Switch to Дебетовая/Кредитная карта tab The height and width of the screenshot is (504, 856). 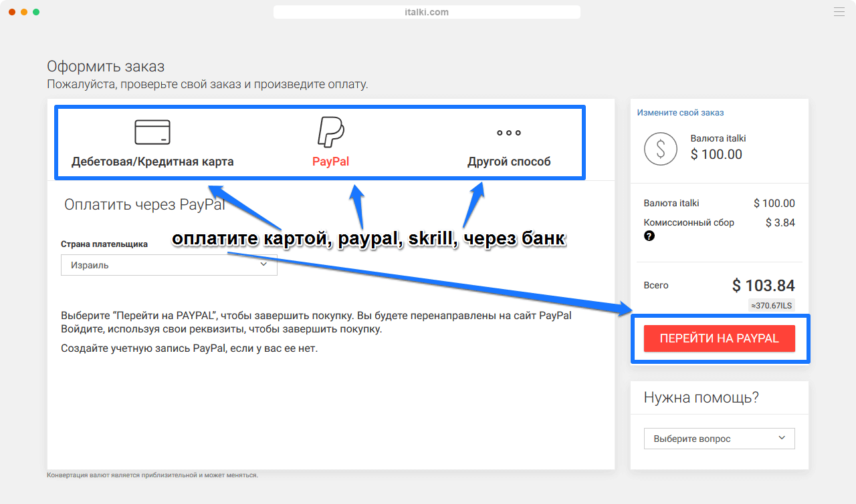[x=152, y=162]
